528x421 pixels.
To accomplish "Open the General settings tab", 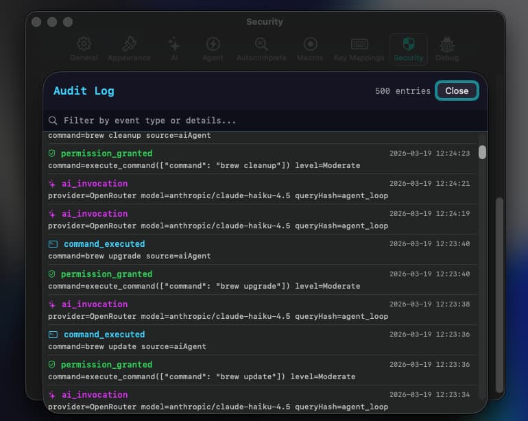I will coord(84,49).
